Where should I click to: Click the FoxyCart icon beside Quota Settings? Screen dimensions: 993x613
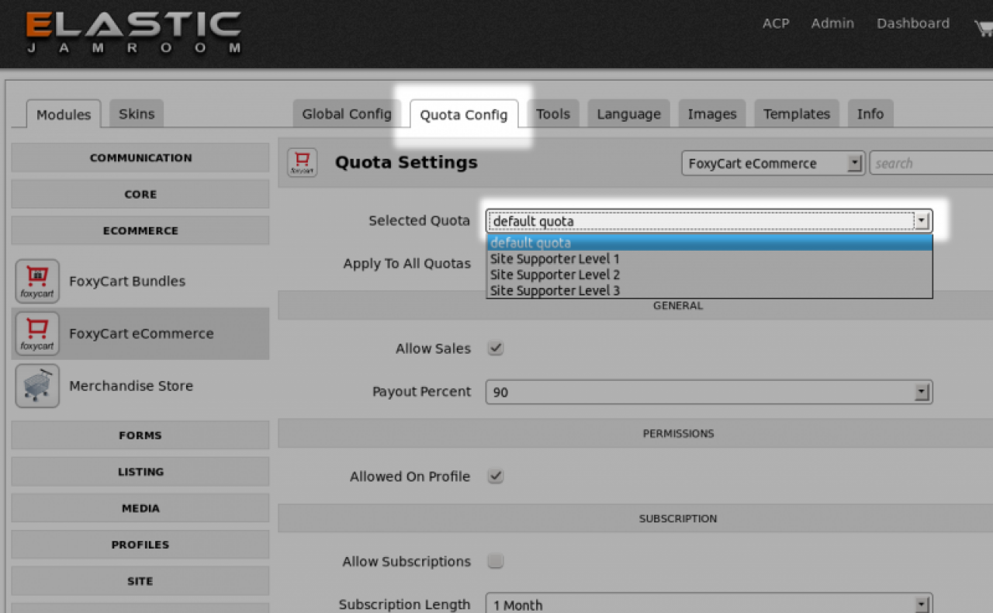click(x=303, y=163)
